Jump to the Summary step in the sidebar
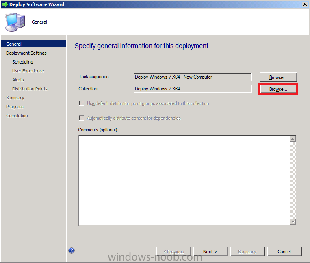This screenshot has width=310, height=263. click(x=15, y=98)
